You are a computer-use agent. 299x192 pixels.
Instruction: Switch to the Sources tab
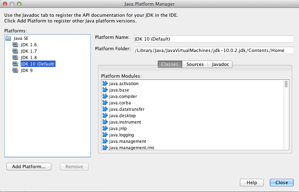tap(195, 64)
